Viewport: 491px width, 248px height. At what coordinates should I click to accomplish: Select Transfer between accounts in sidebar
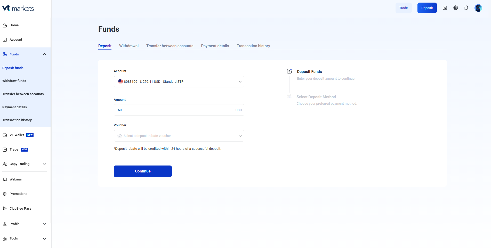click(x=23, y=94)
